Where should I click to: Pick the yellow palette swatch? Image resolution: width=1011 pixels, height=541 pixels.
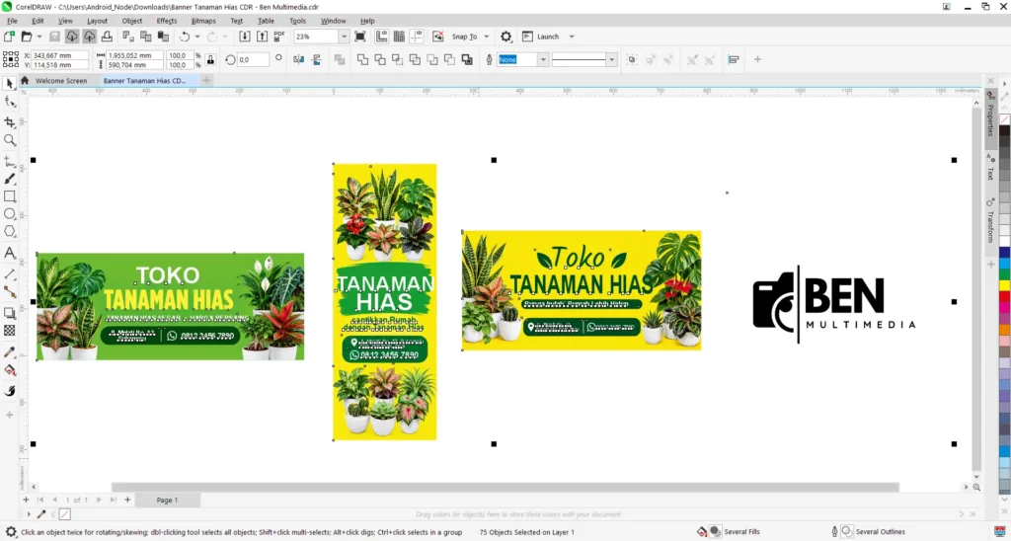tap(1004, 285)
